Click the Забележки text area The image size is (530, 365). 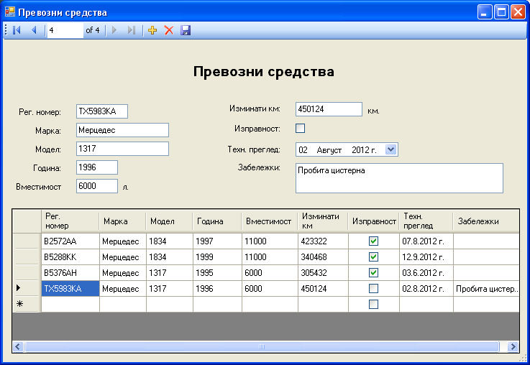tap(399, 178)
